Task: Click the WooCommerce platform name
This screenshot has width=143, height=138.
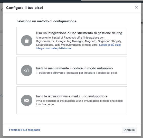Action: point(71,45)
